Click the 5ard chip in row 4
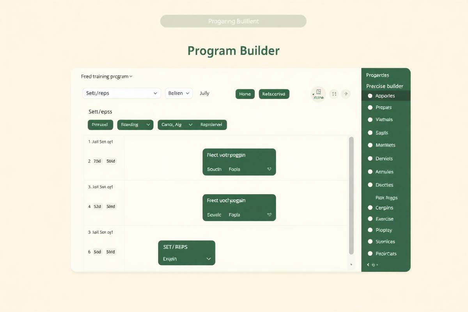Screen dimensions: 468x312 tap(111, 207)
